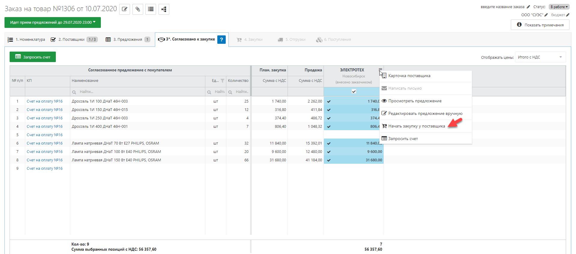576x254 pixels.
Task: Click the green 'Запросить счет' button
Action: [33, 57]
